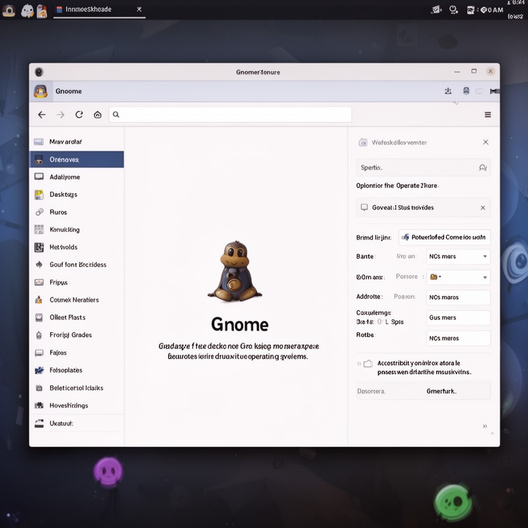The image size is (528, 528).
Task: Click the Gouf font Brcridess icon
Action: [x=39, y=265]
